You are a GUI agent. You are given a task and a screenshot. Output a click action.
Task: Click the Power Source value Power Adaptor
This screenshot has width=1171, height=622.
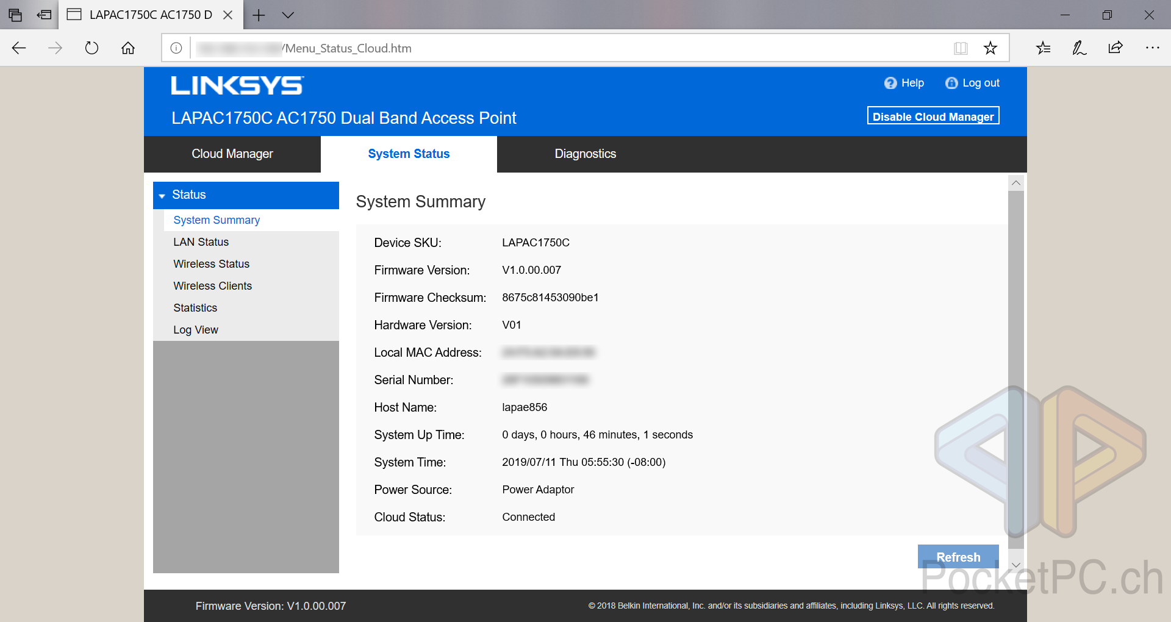tap(538, 490)
